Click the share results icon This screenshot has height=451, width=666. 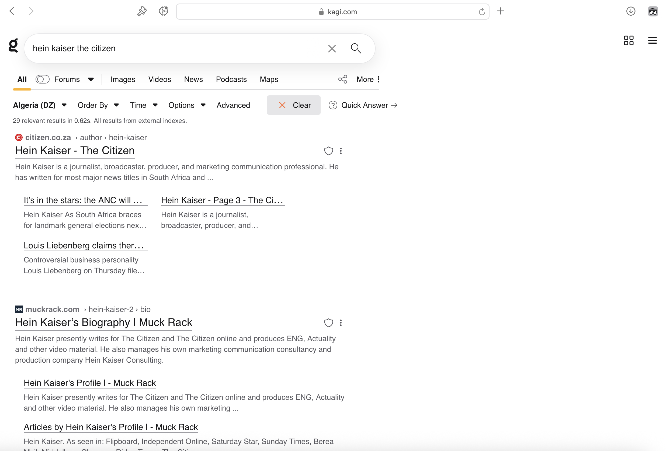pyautogui.click(x=342, y=79)
